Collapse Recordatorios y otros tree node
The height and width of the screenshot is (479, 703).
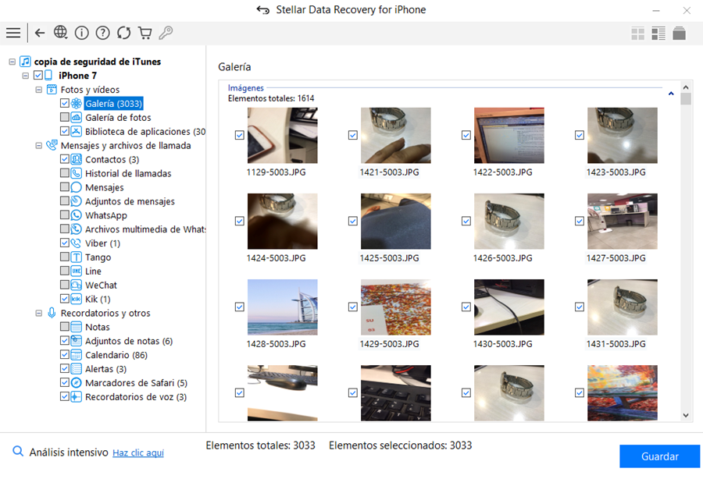tap(39, 313)
